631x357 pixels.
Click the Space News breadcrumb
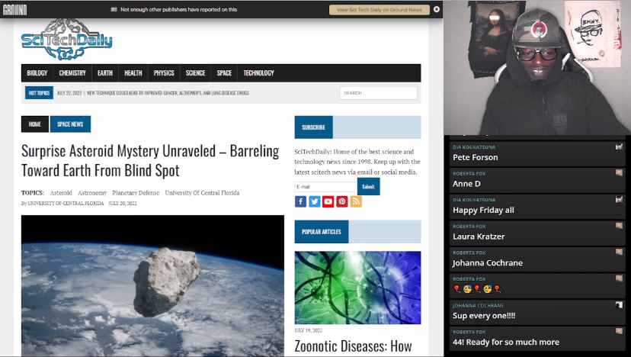tap(70, 124)
